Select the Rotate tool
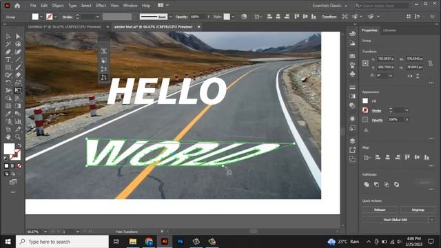The image size is (441, 248). click(8, 83)
